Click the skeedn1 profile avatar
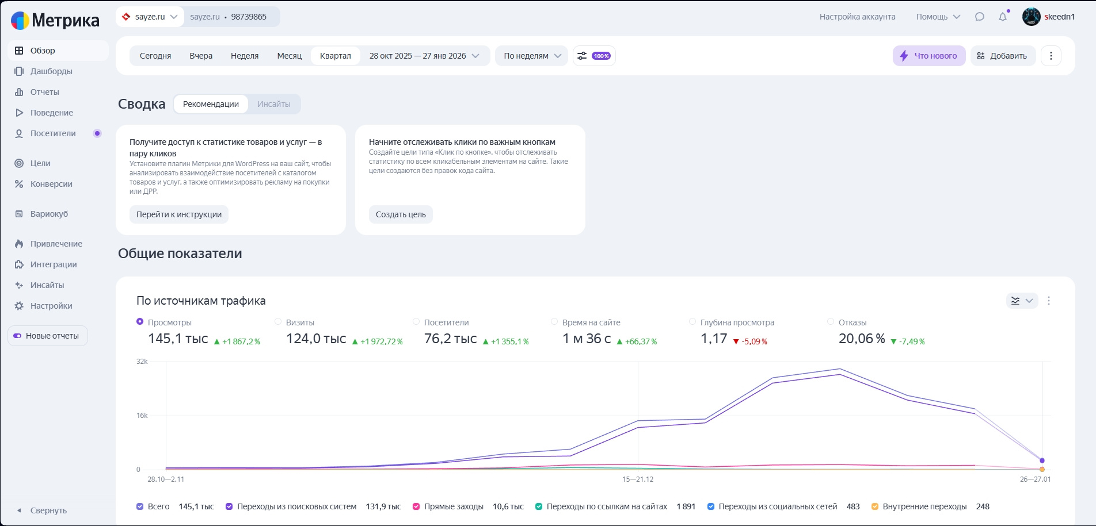The height and width of the screenshot is (526, 1096). click(x=1031, y=17)
